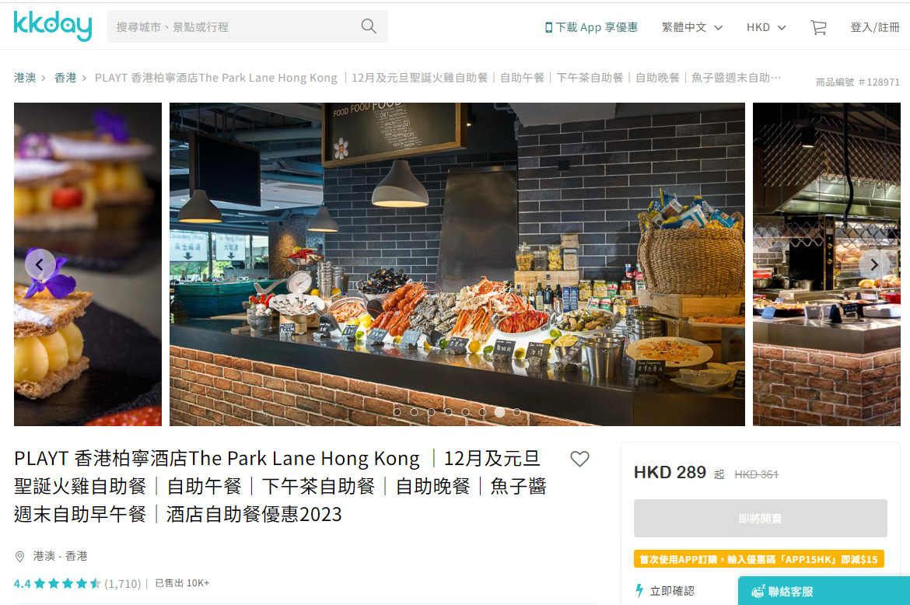Go to next carousel image arrow
The height and width of the screenshot is (605, 910).
pos(874,264)
